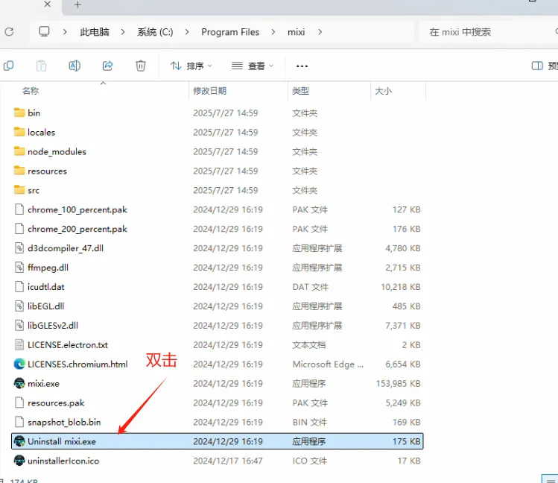
Task: Add a new tab with plus button
Action: [x=77, y=4]
